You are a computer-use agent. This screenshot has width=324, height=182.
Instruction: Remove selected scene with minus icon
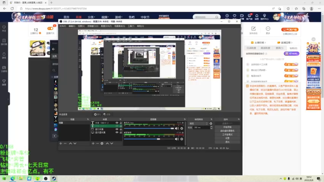[65, 144]
